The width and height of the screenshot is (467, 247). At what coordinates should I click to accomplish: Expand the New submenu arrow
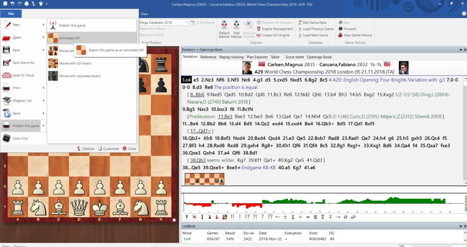pos(43,25)
